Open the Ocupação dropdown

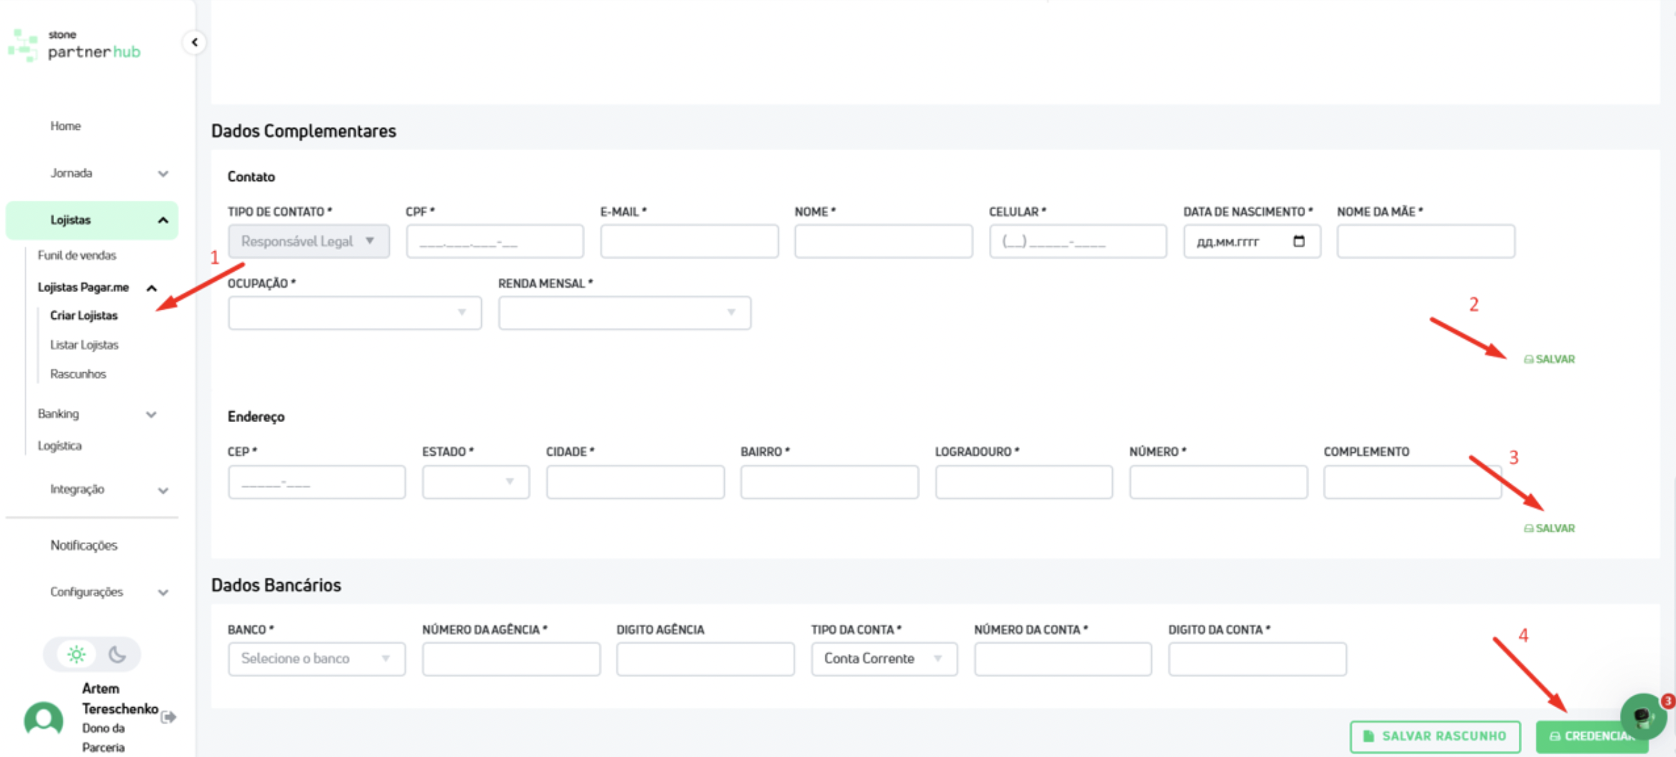[354, 312]
